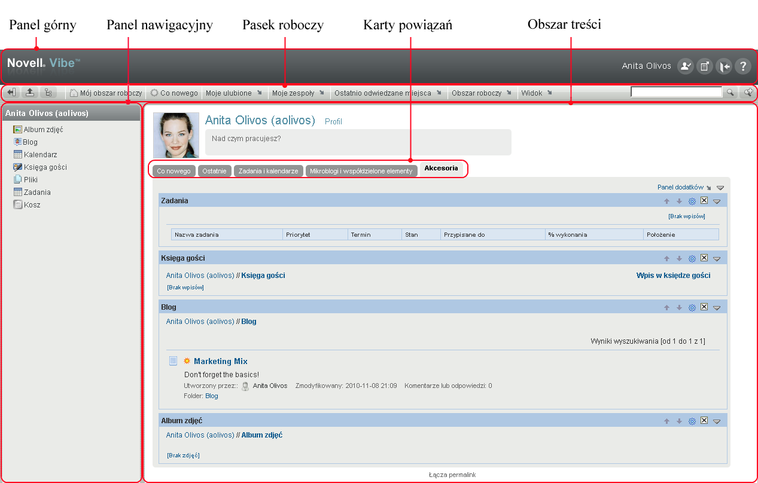This screenshot has height=483, width=758.
Task: Click Wpis w księdze gości link
Action: pyautogui.click(x=673, y=276)
